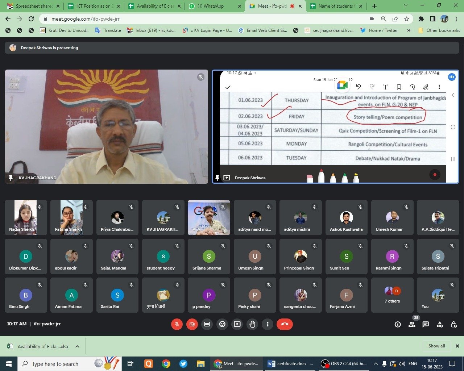The width and height of the screenshot is (464, 371).
Task: Open the emoji reactions button
Action: pyautogui.click(x=222, y=324)
